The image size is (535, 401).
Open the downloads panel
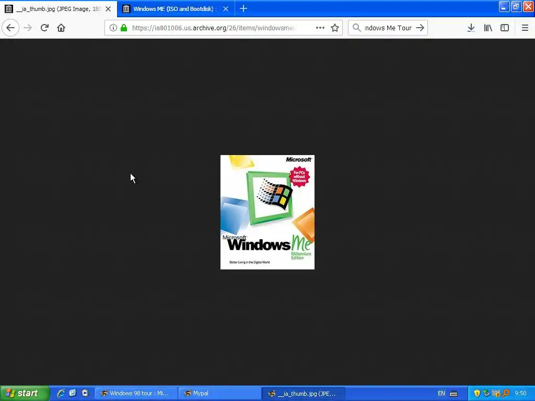(x=471, y=28)
